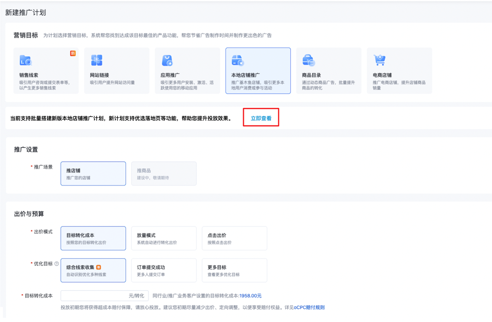Click the 本地店铺推广 store icon
This screenshot has height=322, width=492.
click(x=237, y=60)
